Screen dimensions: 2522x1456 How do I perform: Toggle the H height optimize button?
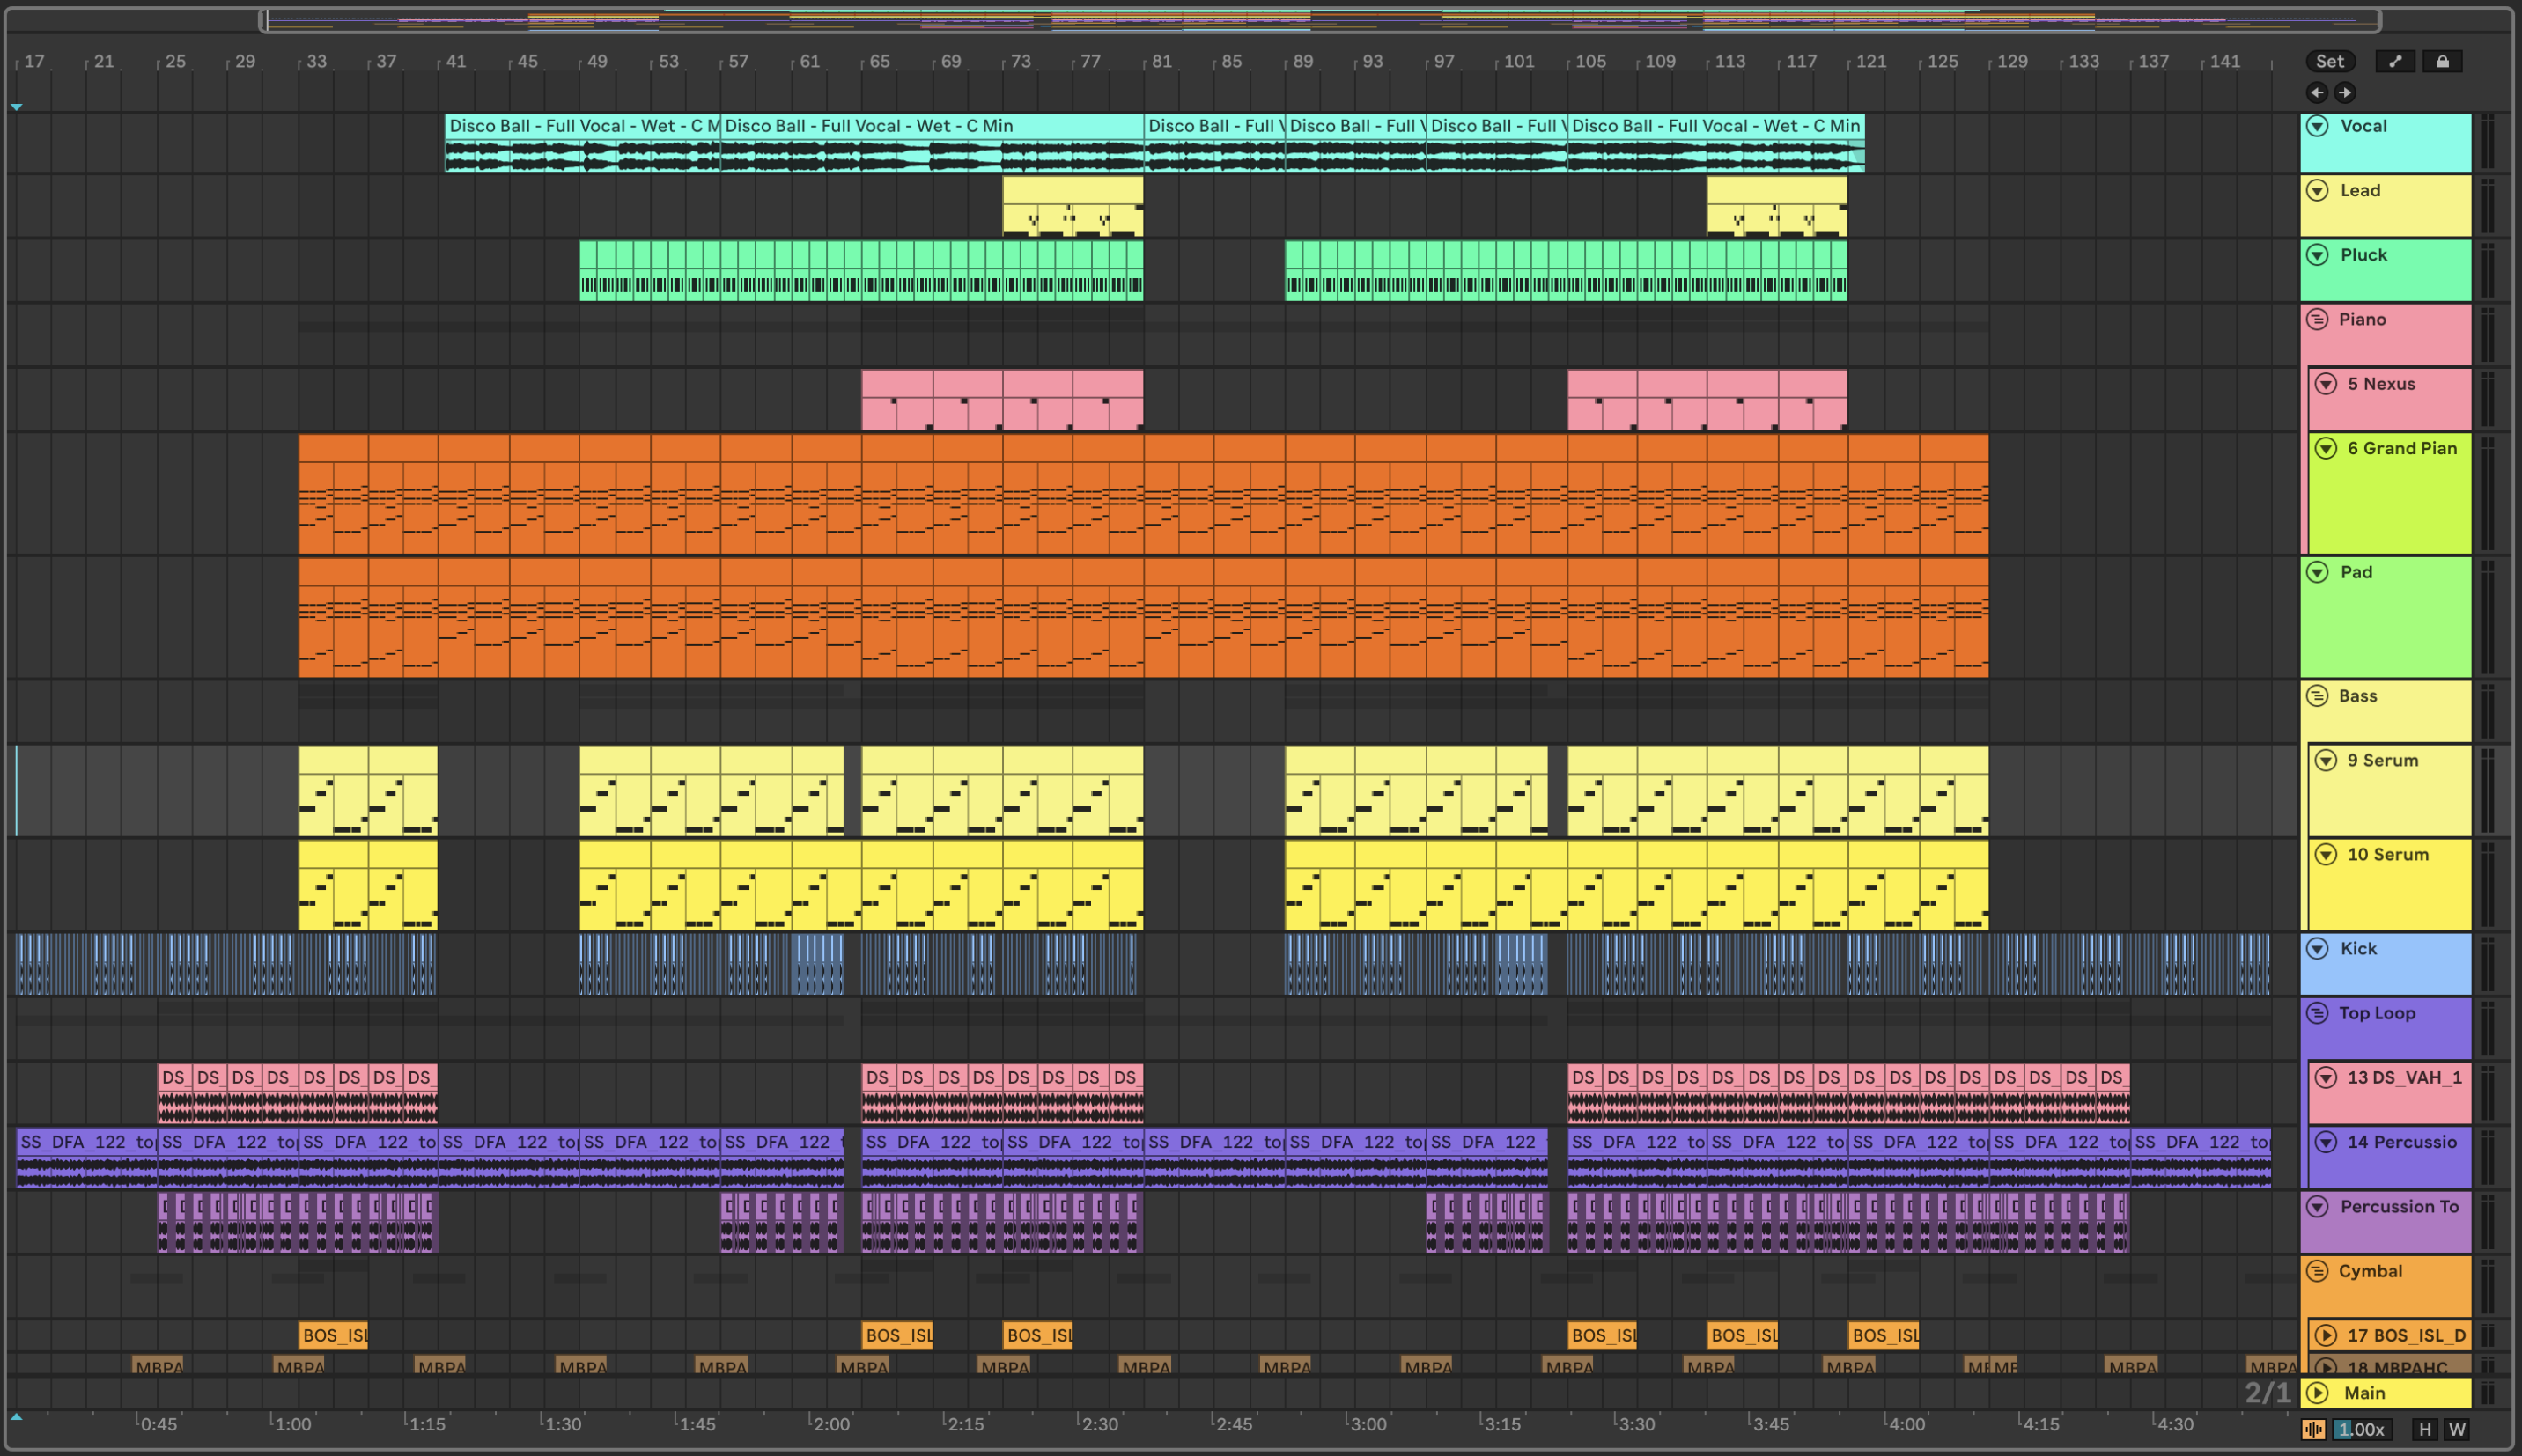(x=2425, y=1429)
